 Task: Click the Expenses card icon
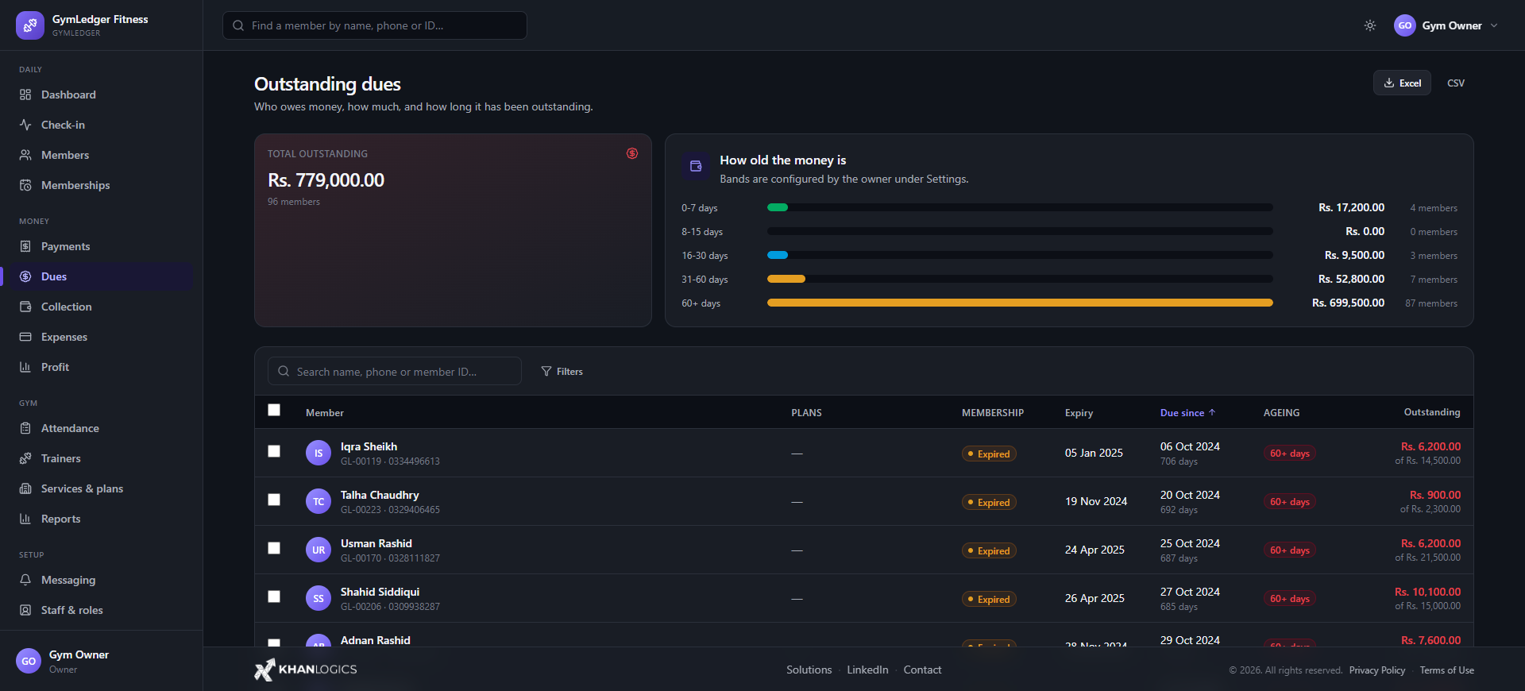tap(25, 337)
